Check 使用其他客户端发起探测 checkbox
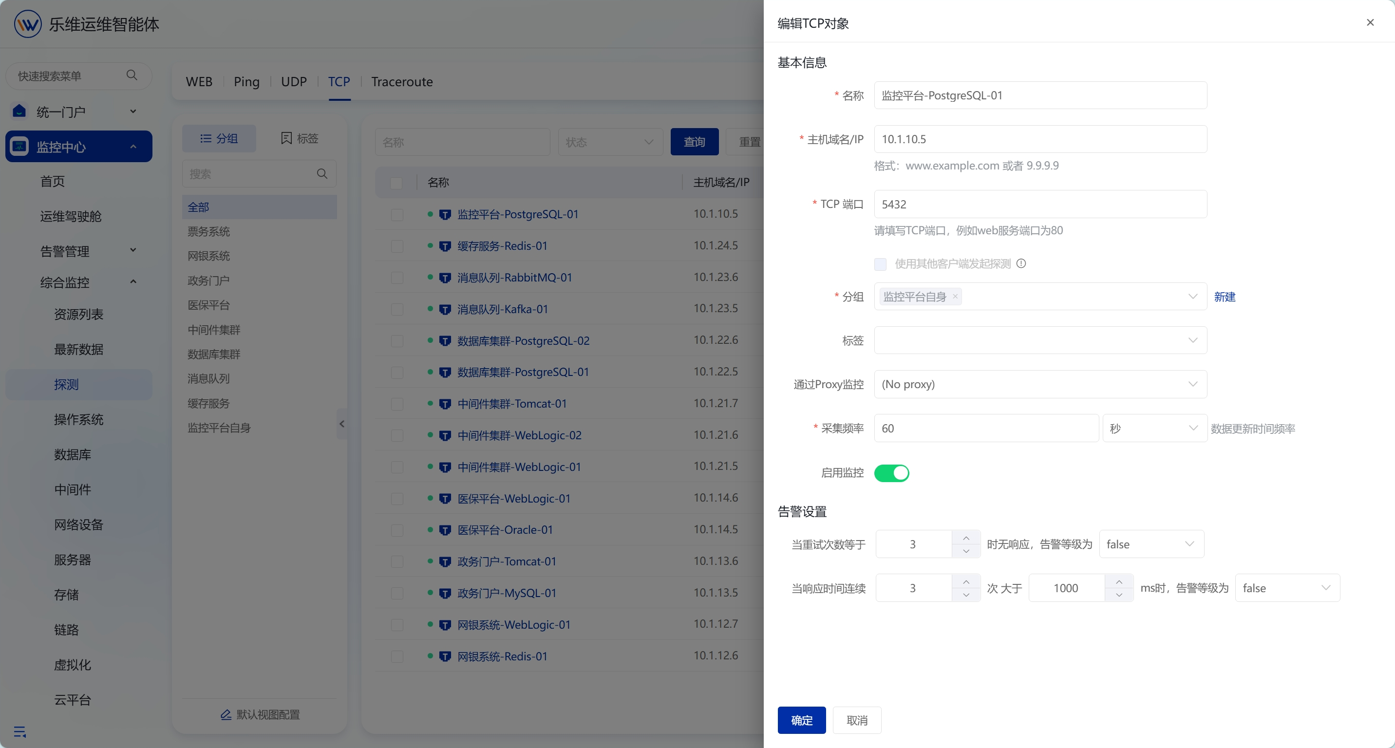 880,264
